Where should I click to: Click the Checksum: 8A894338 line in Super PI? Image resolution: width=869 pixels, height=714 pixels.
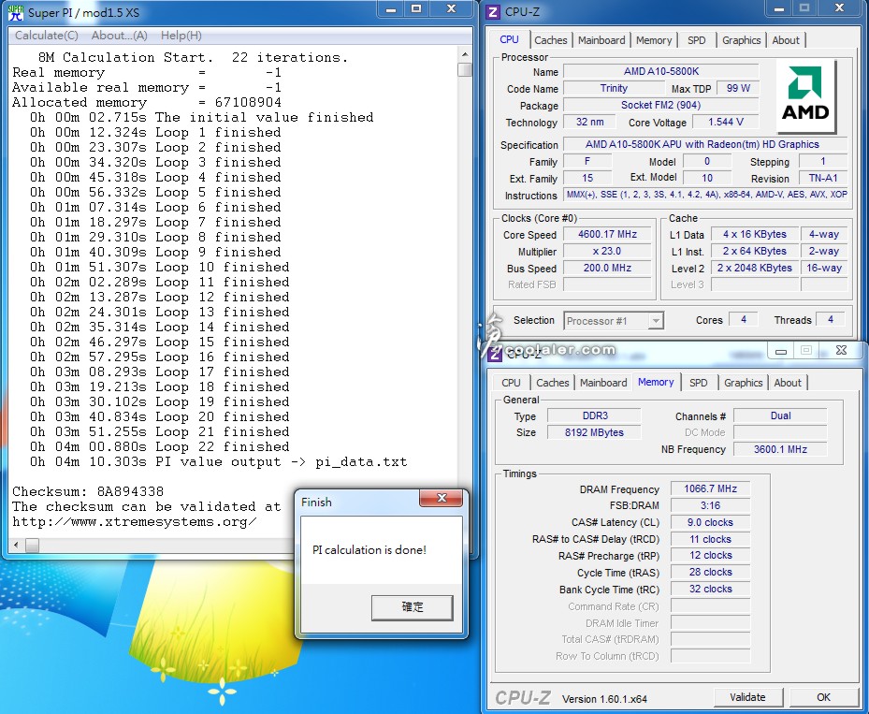(88, 491)
